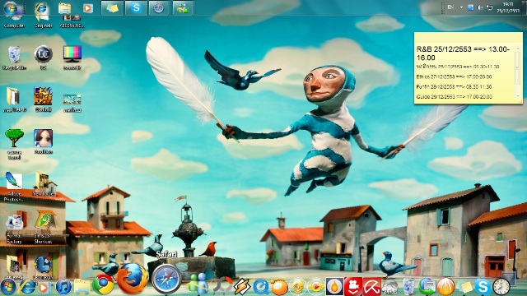Open Windows Live Messenger in the dock
This screenshot has height=296, width=527.
click(198, 284)
